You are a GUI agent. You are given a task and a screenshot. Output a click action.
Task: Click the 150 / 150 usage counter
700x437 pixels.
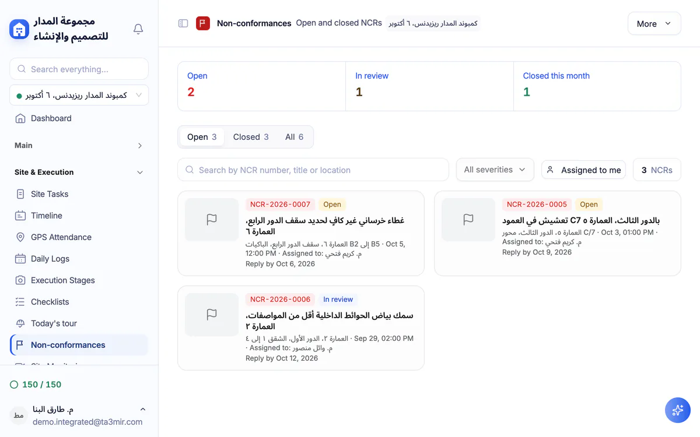41,385
